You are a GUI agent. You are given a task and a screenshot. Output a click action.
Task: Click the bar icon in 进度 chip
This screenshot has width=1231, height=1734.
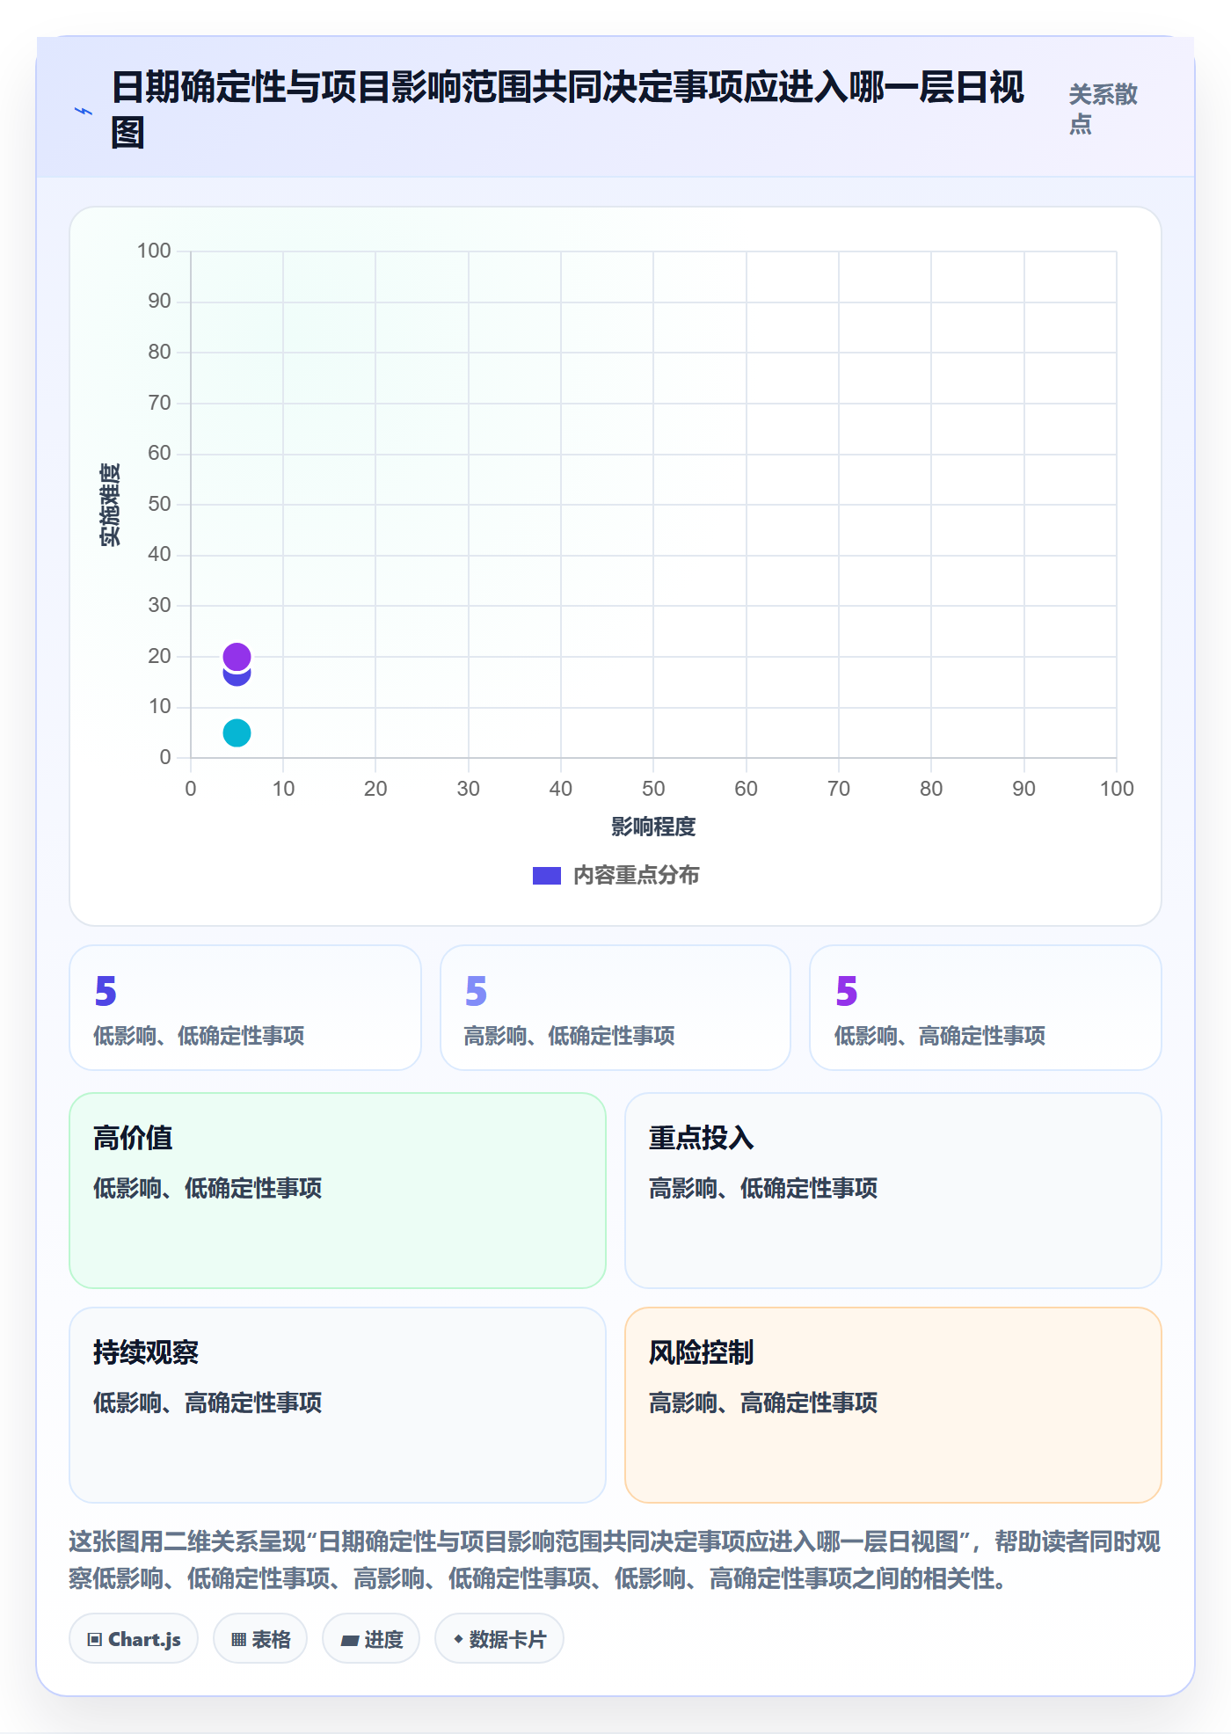tap(350, 1641)
